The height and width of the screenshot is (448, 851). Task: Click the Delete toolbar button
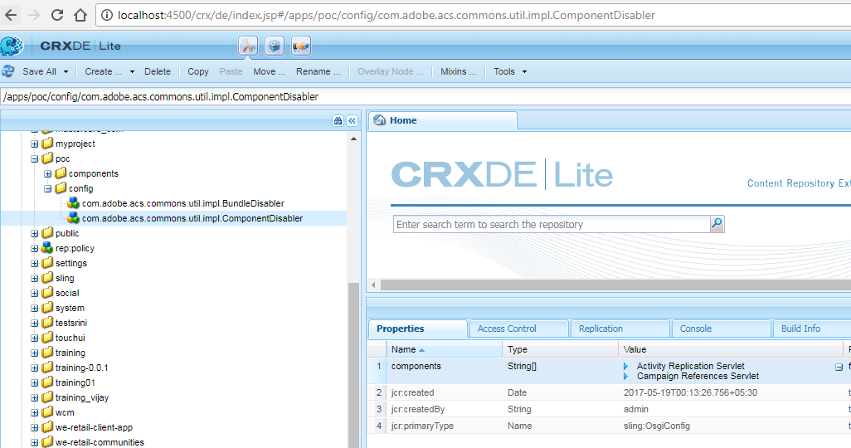tap(158, 71)
